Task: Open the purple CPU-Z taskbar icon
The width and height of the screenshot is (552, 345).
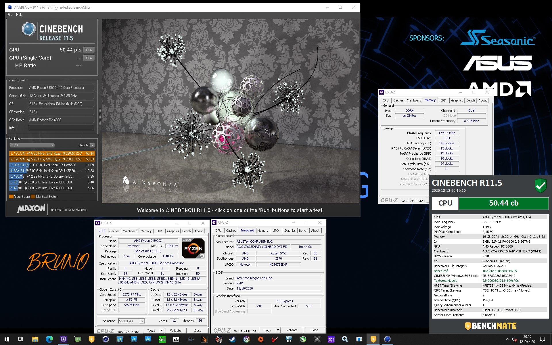Action: pyautogui.click(x=63, y=339)
